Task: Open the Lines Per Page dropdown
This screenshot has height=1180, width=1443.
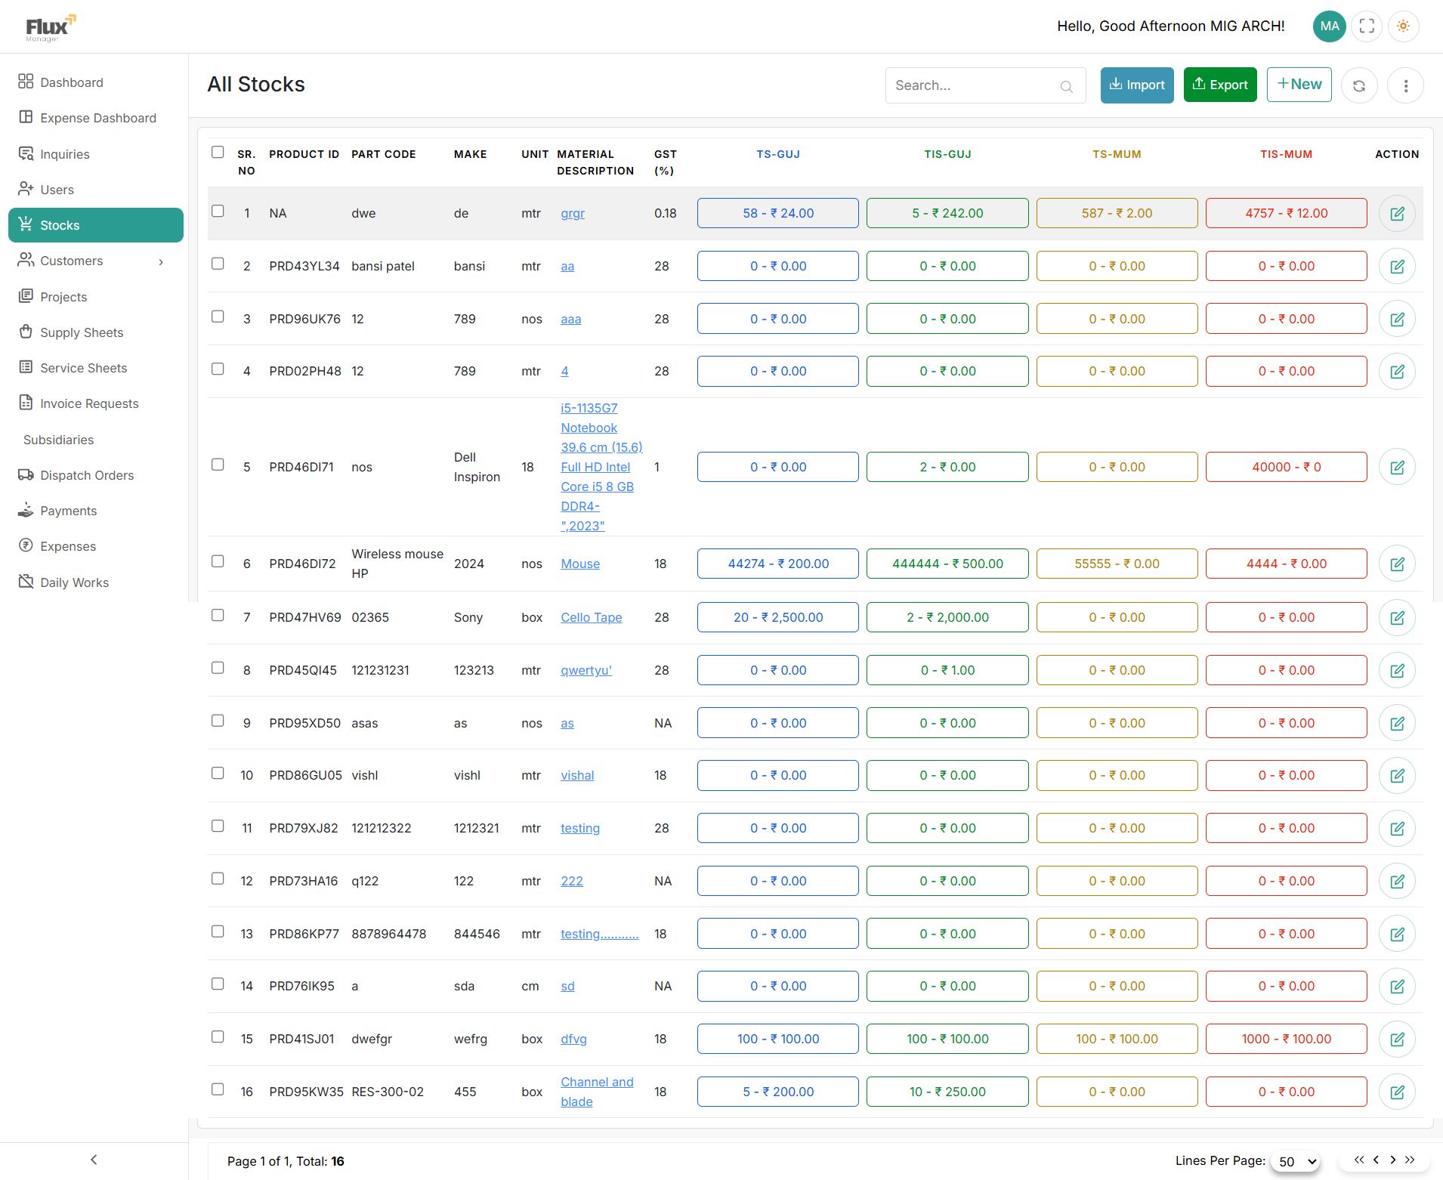Action: (x=1296, y=1161)
